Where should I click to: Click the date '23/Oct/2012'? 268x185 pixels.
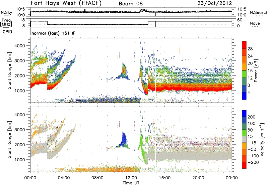tap(215, 3)
